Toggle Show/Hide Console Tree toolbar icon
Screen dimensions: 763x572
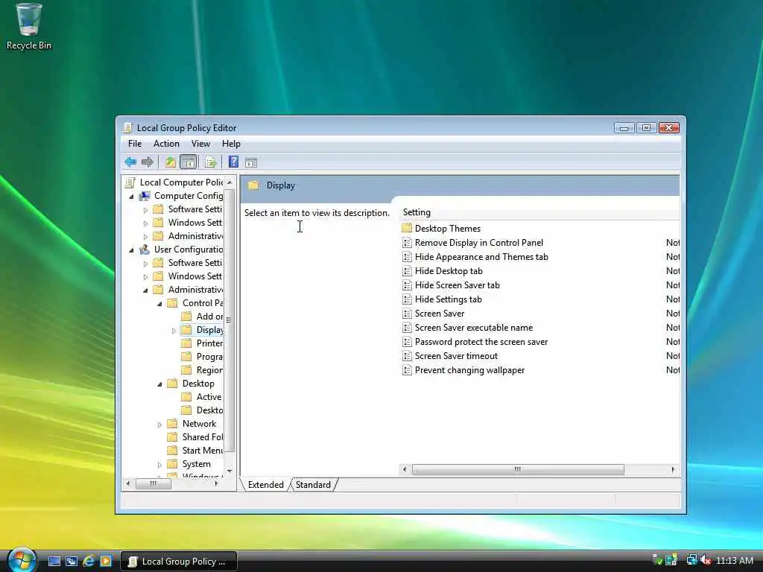189,162
